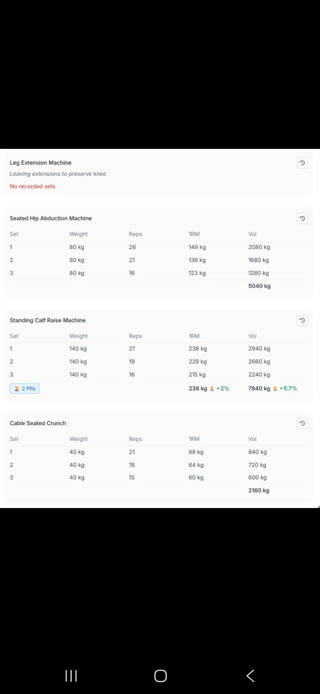Tap the knee preservation note text

(x=58, y=174)
